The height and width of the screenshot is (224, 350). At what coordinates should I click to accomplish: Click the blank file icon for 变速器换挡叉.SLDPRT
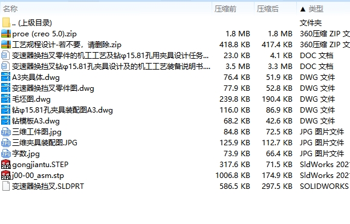point(6,186)
